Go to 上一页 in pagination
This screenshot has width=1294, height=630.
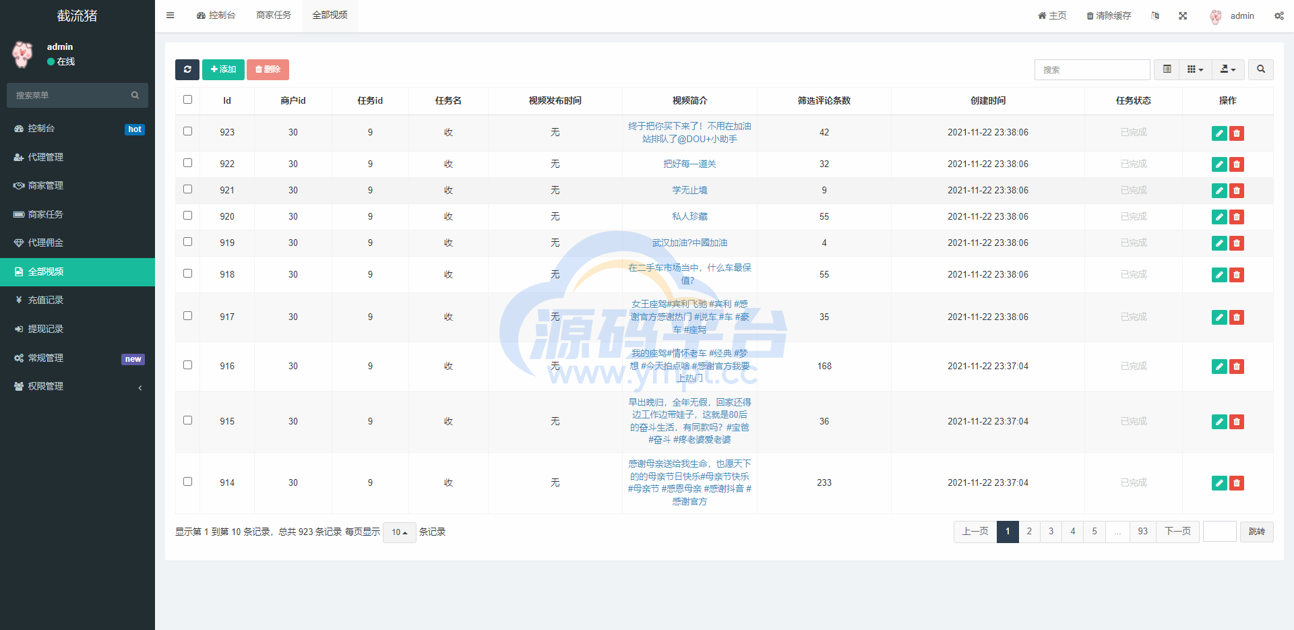[x=975, y=532]
